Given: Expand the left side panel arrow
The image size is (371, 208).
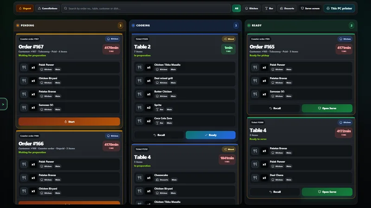Looking at the screenshot, I should point(3,104).
